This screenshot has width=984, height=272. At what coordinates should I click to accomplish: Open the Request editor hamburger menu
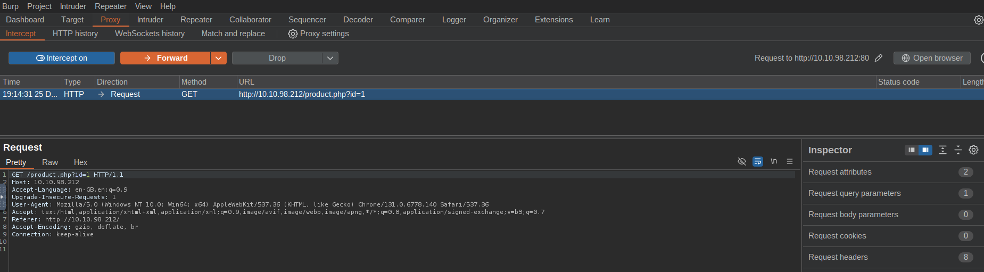790,161
